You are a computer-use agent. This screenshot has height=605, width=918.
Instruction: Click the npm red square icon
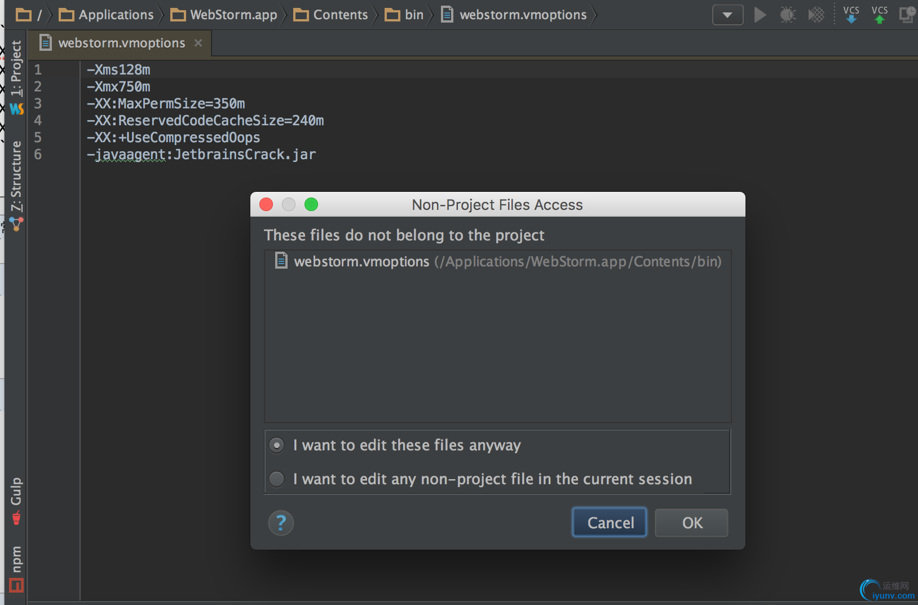pos(16,585)
